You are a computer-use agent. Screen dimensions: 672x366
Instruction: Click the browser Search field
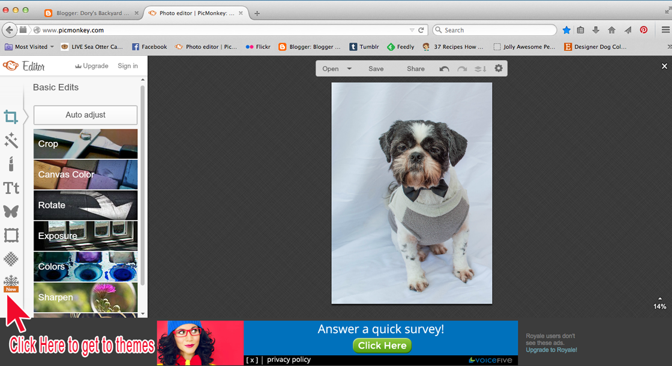click(494, 30)
